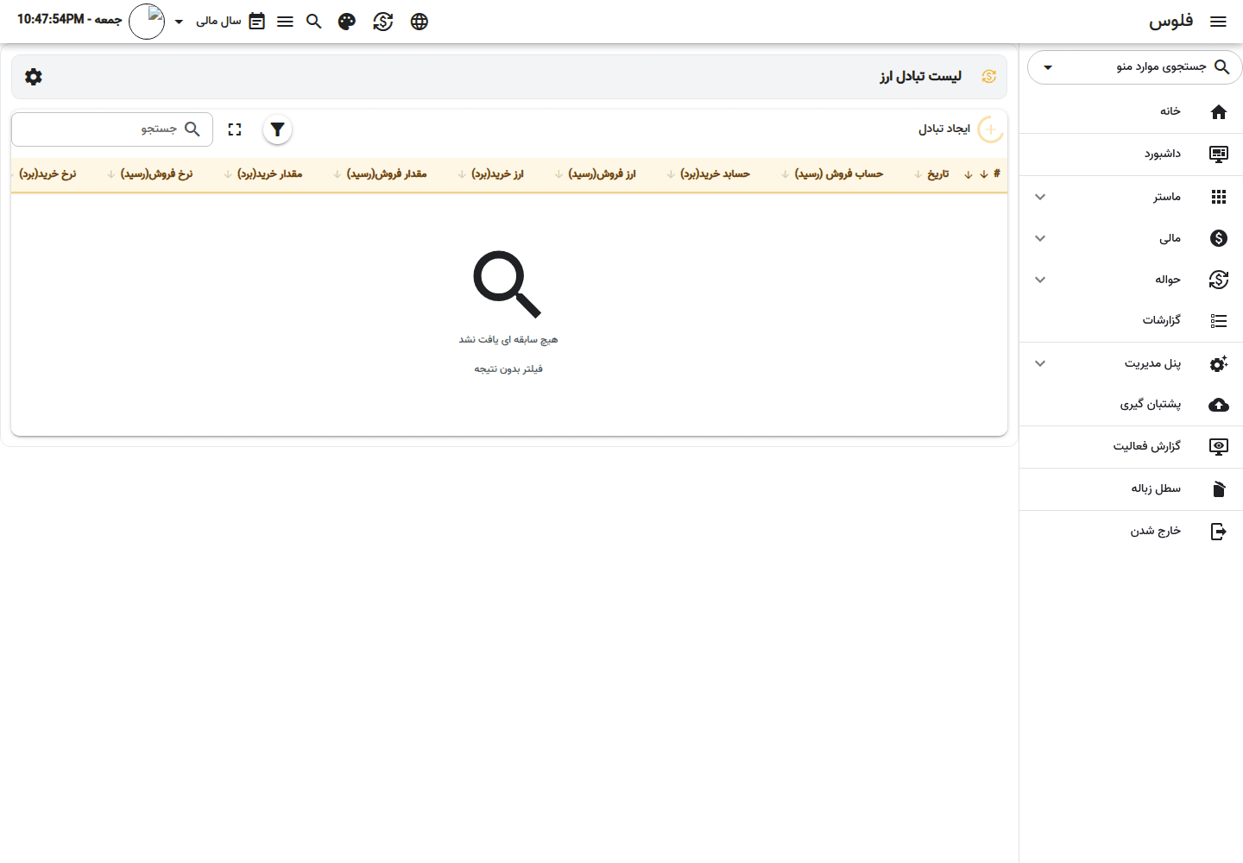Click the top bar three-line list icon

tap(285, 22)
